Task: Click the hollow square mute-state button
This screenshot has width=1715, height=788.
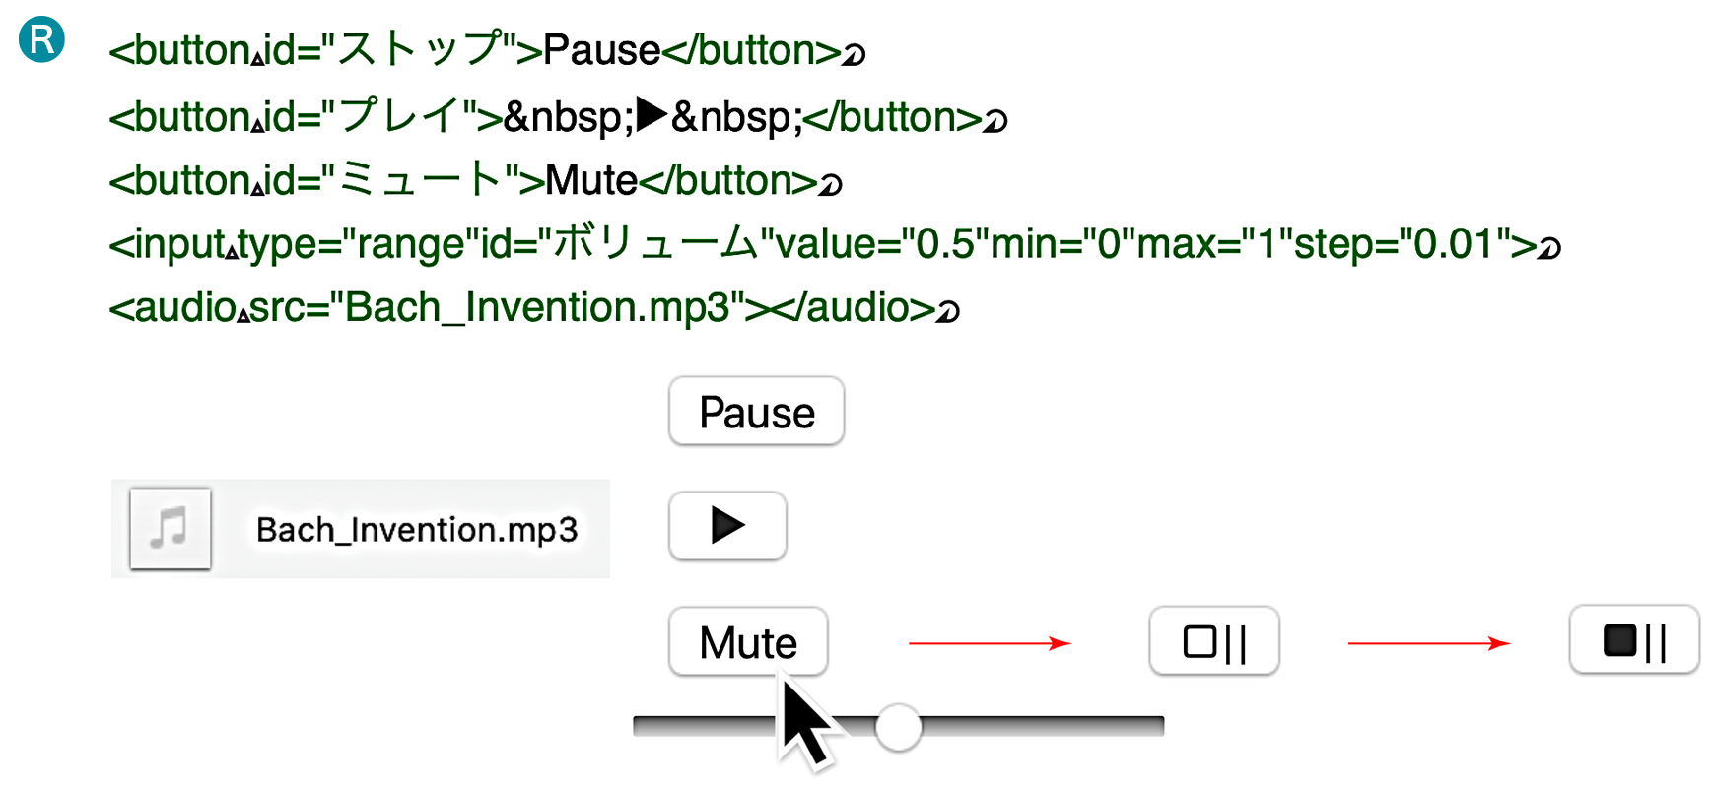Action: point(1214,641)
